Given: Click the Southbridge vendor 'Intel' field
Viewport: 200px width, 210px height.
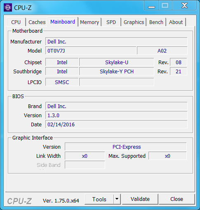Looking at the screenshot, I should 62,71.
